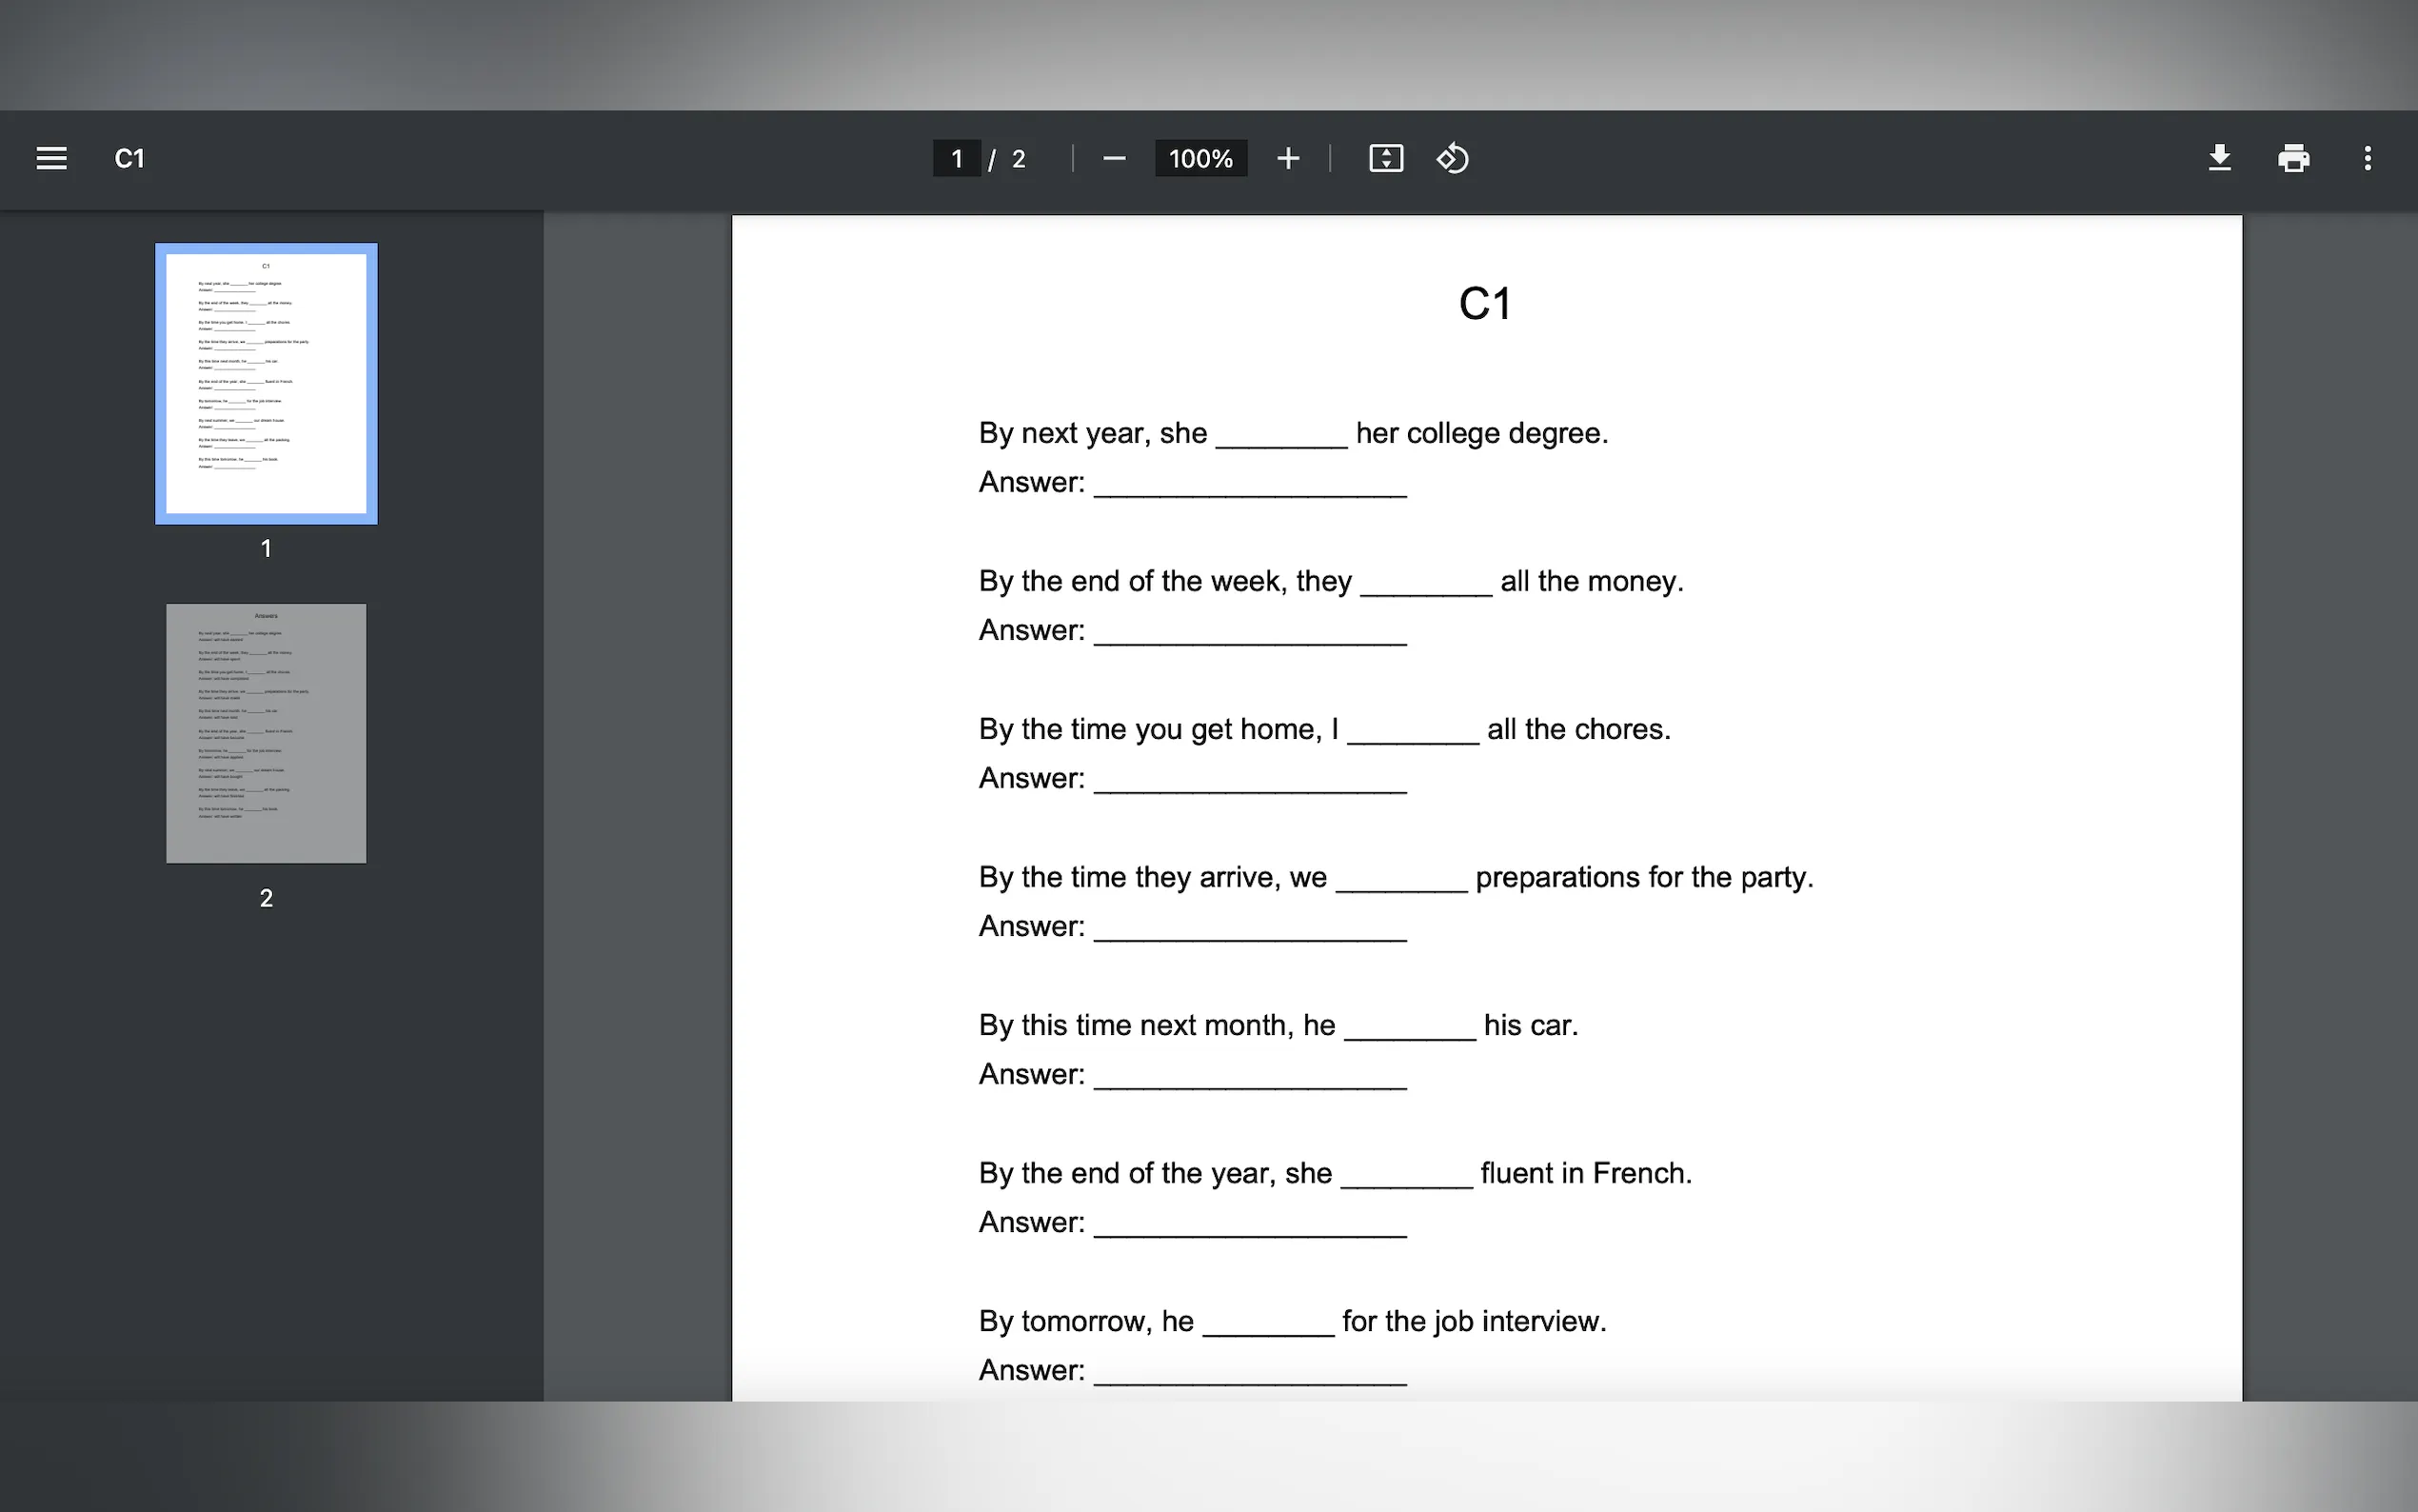Click the zoom out minus icon
Image resolution: width=2418 pixels, height=1512 pixels.
(x=1114, y=158)
